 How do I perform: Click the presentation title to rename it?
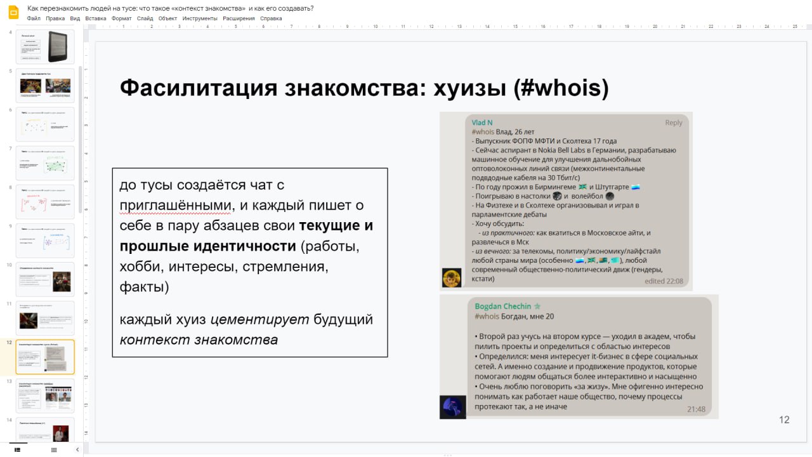[x=170, y=8]
